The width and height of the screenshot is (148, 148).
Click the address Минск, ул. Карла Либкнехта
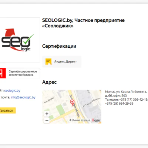[126, 92]
